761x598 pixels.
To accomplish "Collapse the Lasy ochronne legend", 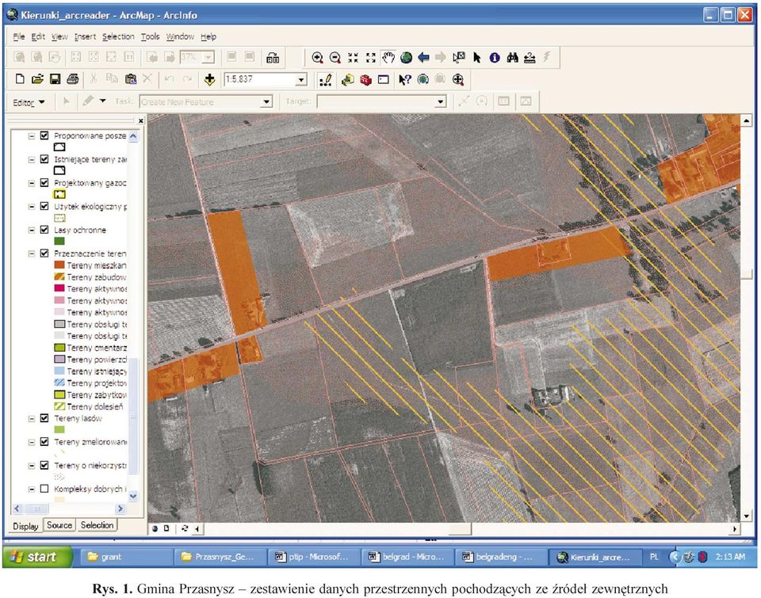I will (32, 230).
